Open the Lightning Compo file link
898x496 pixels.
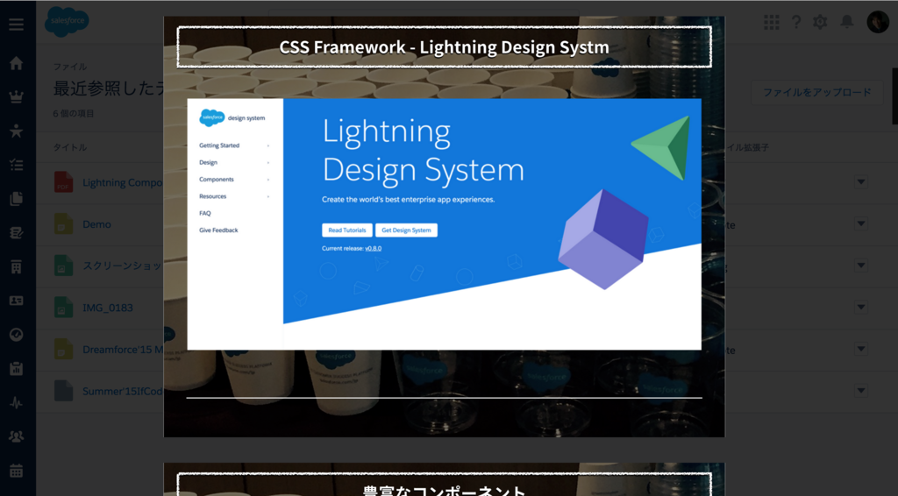(x=123, y=182)
